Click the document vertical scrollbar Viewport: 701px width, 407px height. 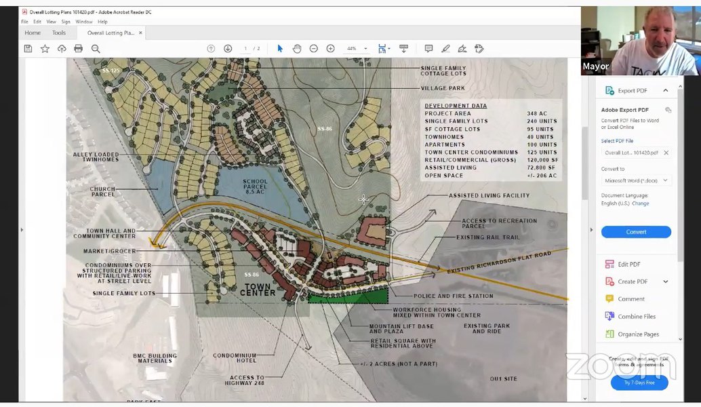(585, 163)
